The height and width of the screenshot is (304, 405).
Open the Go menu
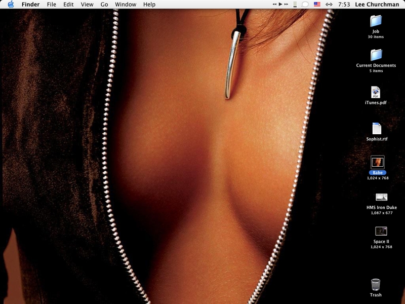coord(104,5)
